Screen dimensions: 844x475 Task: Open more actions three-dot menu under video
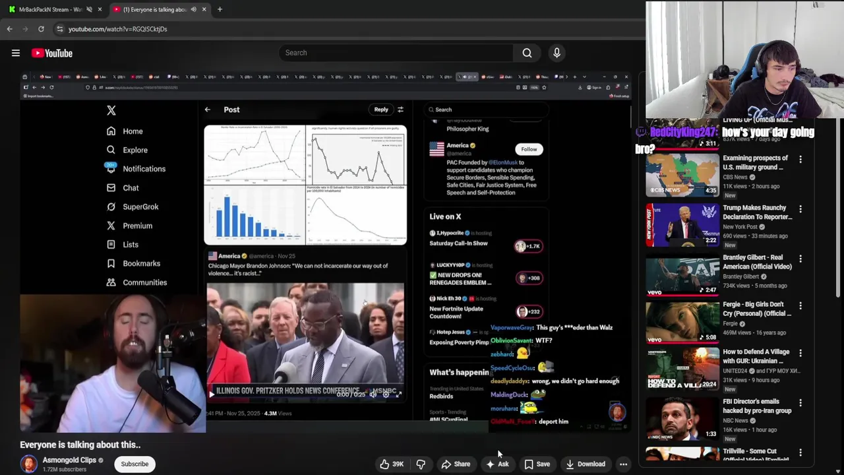click(623, 464)
